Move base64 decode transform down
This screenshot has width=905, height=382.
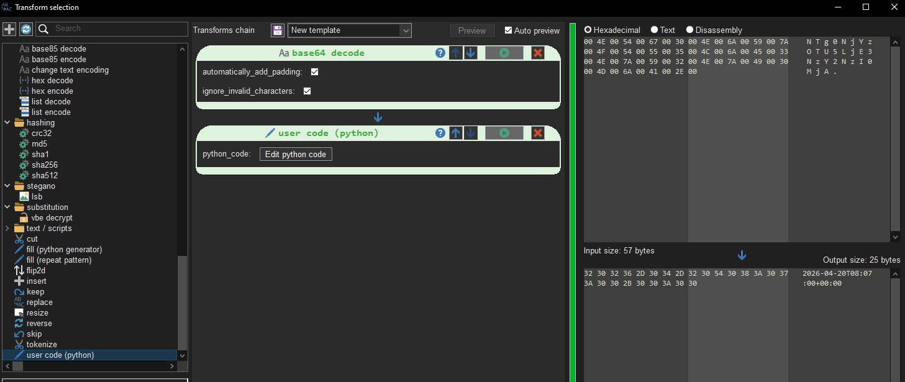(x=471, y=53)
